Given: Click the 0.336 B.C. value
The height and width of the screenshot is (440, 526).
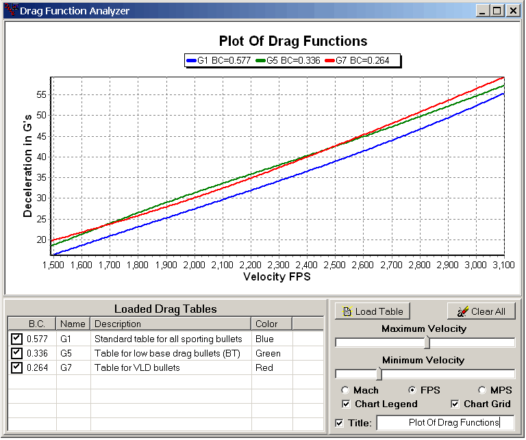Looking at the screenshot, I should tap(37, 353).
